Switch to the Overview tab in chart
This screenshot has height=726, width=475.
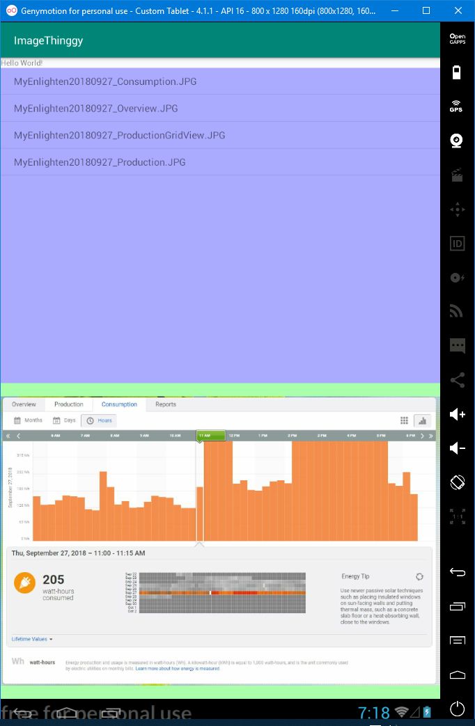(x=24, y=404)
